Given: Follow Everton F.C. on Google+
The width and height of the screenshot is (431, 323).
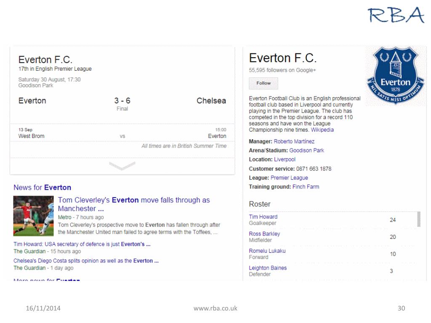Looking at the screenshot, I should point(263,83).
